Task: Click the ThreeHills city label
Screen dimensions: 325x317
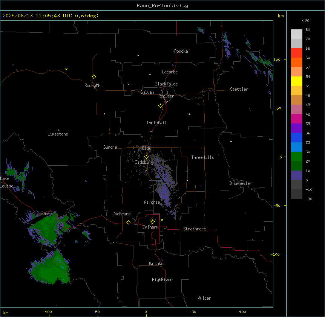Action: point(203,157)
